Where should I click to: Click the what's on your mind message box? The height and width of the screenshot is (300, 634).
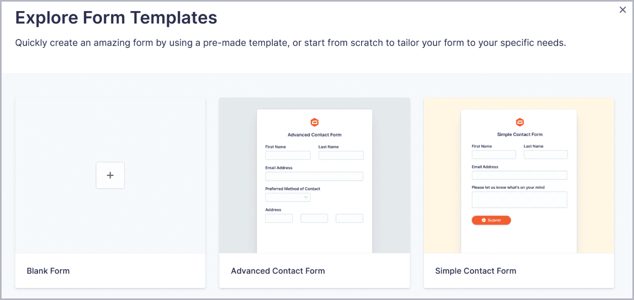(x=519, y=199)
